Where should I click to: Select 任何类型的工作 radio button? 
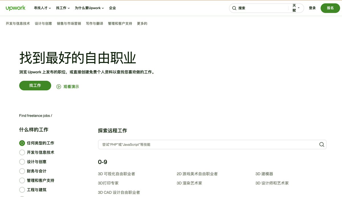(x=22, y=143)
